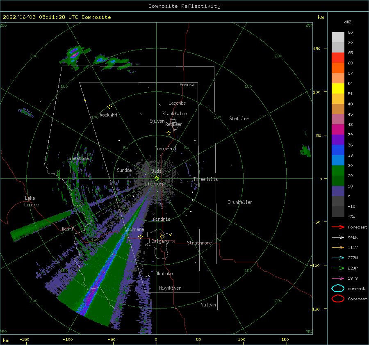Click the red forecast arrow in legend

click(x=338, y=227)
